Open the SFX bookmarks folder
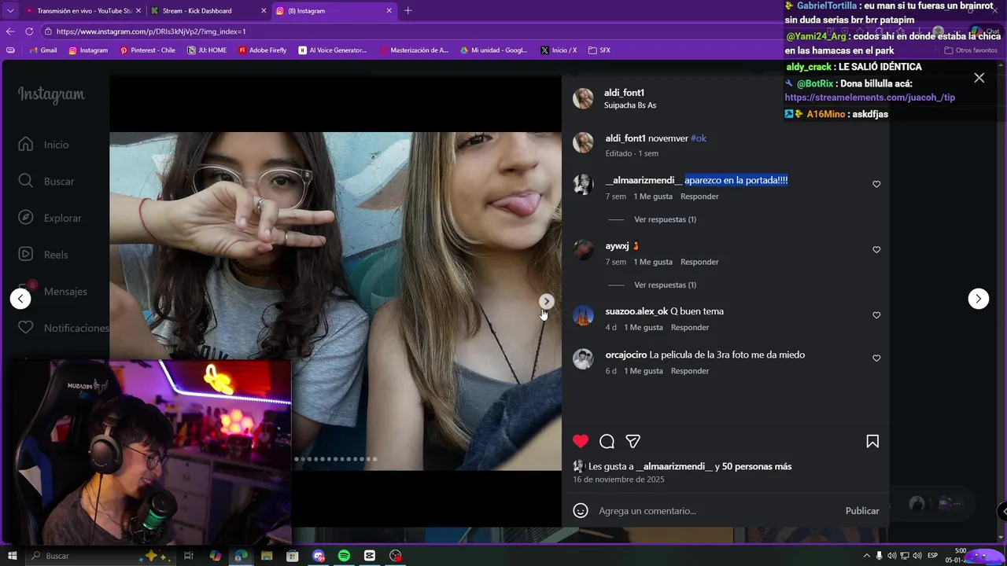Viewport: 1007px width, 566px height. pyautogui.click(x=599, y=50)
